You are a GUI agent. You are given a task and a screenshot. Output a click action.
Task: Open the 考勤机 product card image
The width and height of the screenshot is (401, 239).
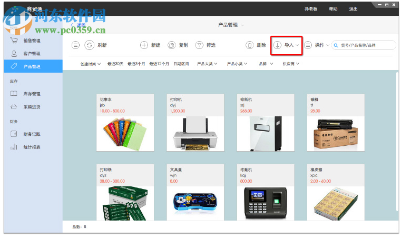point(266,204)
